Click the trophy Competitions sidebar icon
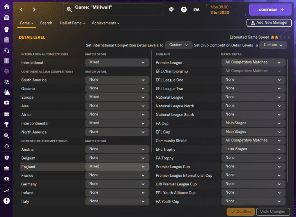The height and width of the screenshot is (217, 296). click(x=6, y=125)
